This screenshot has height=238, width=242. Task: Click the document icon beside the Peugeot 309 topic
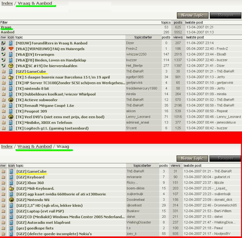(11, 111)
